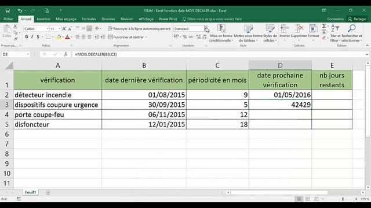Toggle underline S formatting
Image resolution: width=371 pixels, height=208 pixels.
pyautogui.click(x=38, y=37)
